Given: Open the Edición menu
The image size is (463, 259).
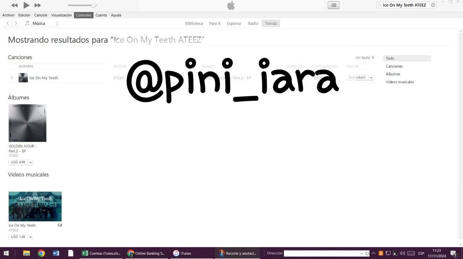Looking at the screenshot, I should pos(24,15).
